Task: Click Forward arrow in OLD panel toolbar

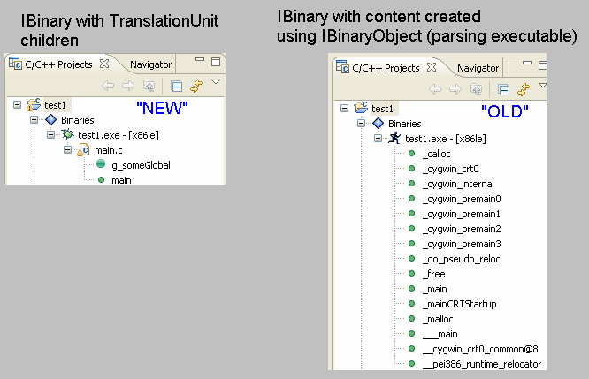Action: pos(455,90)
